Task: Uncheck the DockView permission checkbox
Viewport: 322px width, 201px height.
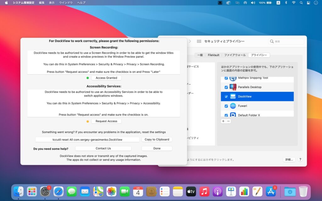Action: coord(226,96)
